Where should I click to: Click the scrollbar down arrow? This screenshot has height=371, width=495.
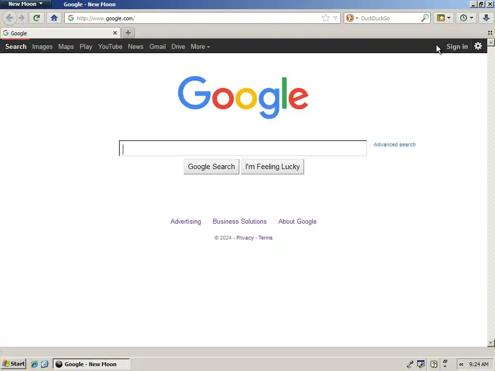pyautogui.click(x=491, y=343)
